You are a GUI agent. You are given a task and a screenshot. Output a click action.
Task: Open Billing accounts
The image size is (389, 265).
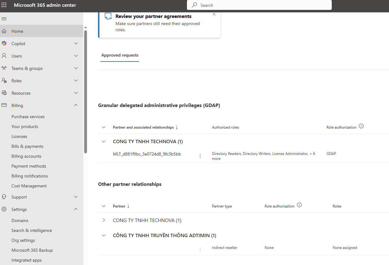tap(26, 156)
